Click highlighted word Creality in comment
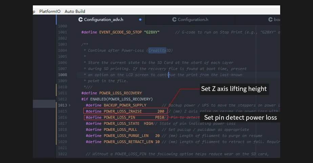The width and height of the screenshot is (313, 163). 157,50
